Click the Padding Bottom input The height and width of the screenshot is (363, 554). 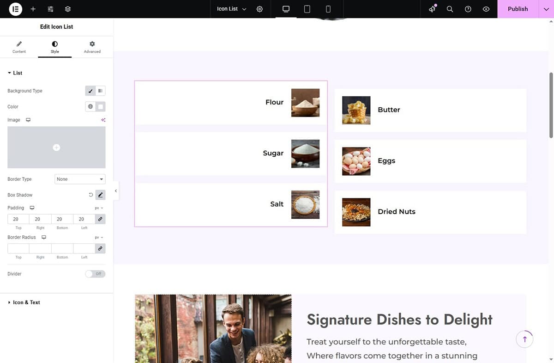[x=62, y=219]
